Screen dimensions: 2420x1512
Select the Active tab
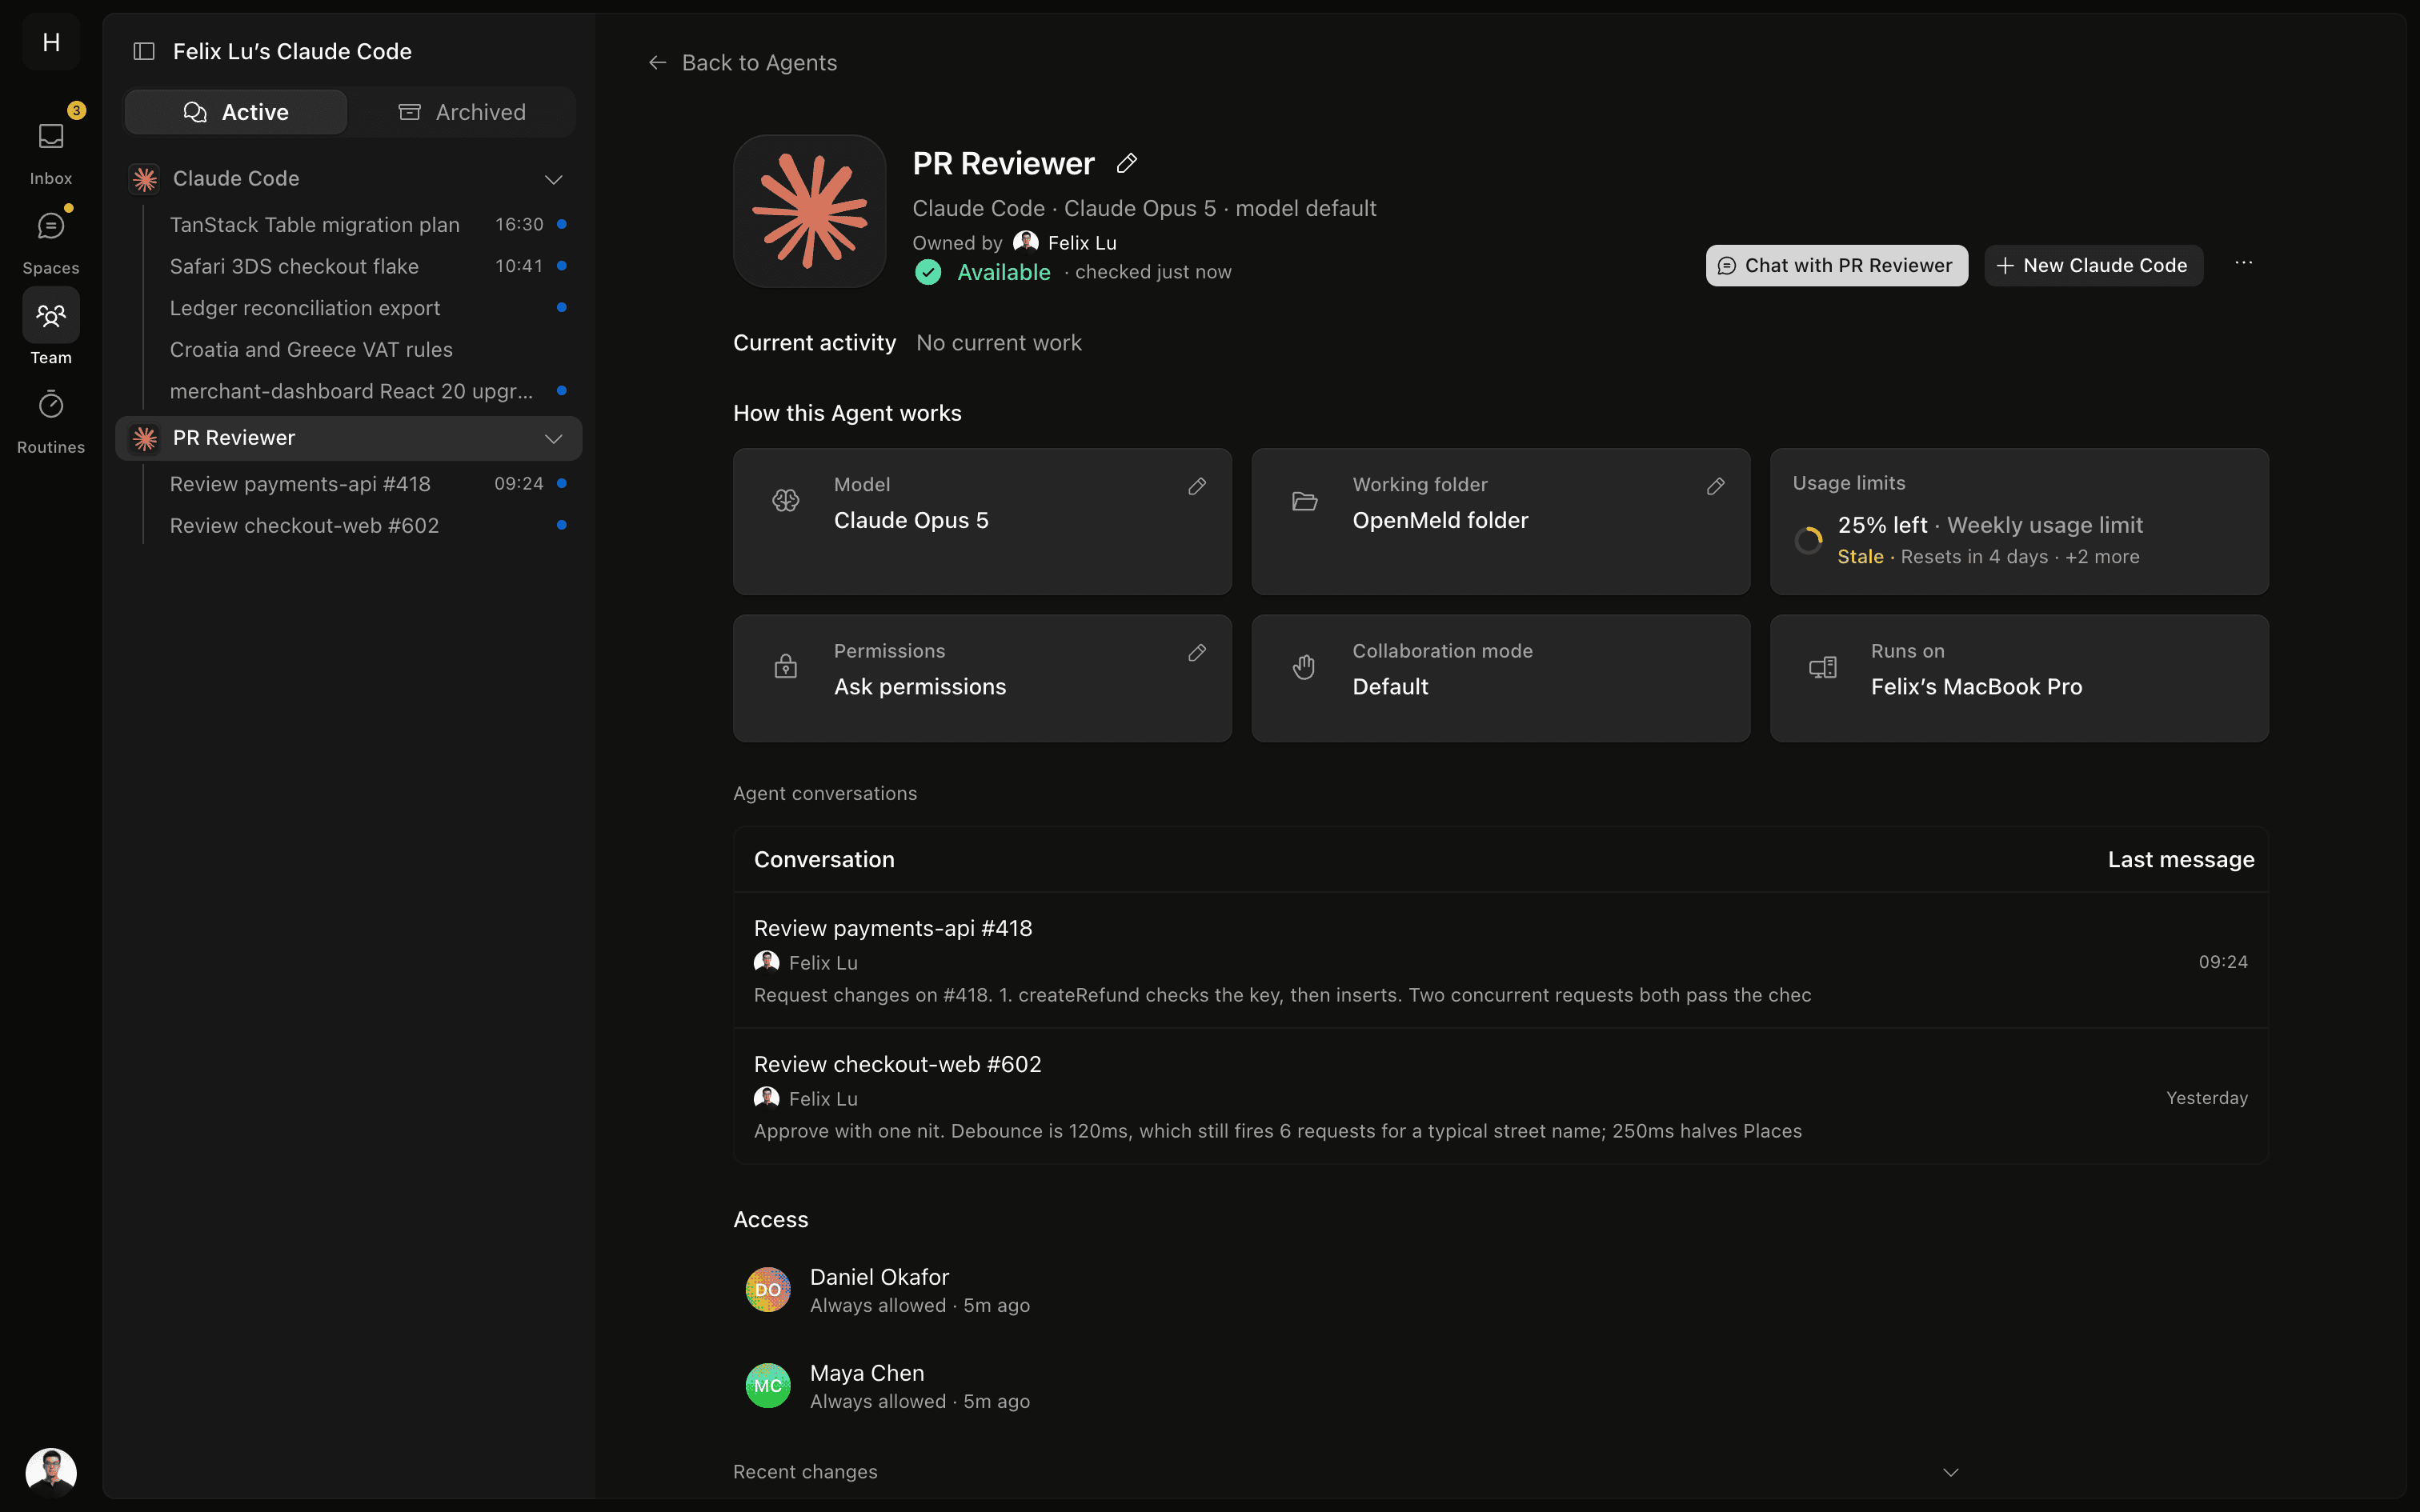tap(236, 112)
